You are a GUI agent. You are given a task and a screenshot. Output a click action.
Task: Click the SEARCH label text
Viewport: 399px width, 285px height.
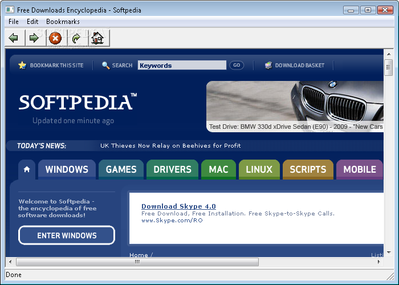[123, 66]
